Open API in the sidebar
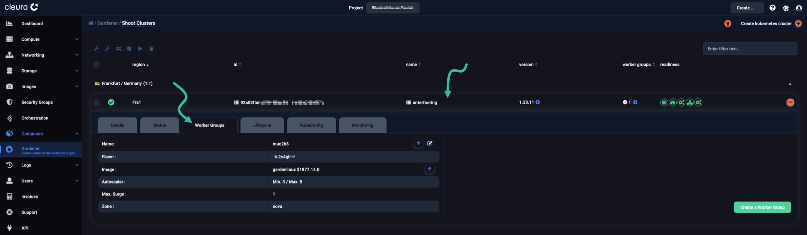The image size is (807, 235). point(25,228)
